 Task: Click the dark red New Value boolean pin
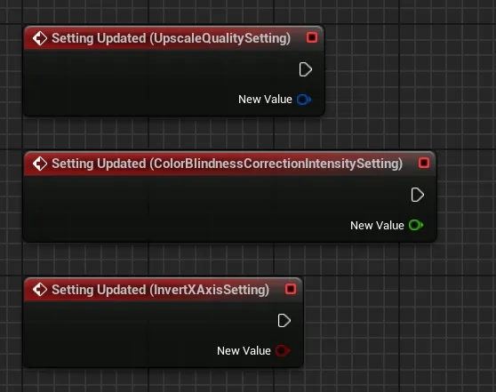point(283,350)
